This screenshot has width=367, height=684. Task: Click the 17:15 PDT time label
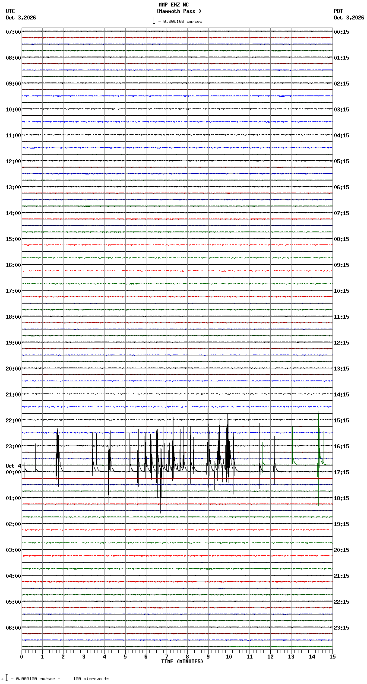(x=342, y=472)
